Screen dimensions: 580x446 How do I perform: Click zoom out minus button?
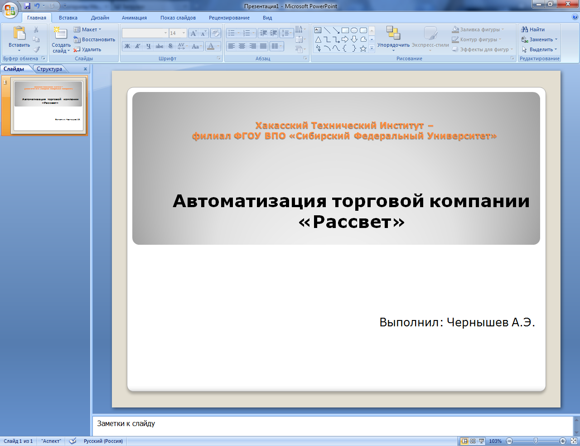click(x=509, y=441)
